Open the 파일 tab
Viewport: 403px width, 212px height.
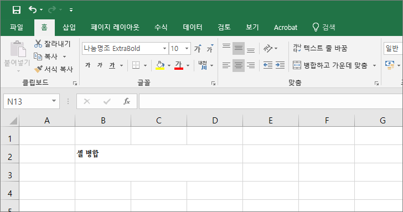coord(17,27)
